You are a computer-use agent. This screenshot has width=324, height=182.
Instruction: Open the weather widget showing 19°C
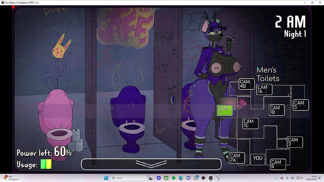[x=11, y=178]
